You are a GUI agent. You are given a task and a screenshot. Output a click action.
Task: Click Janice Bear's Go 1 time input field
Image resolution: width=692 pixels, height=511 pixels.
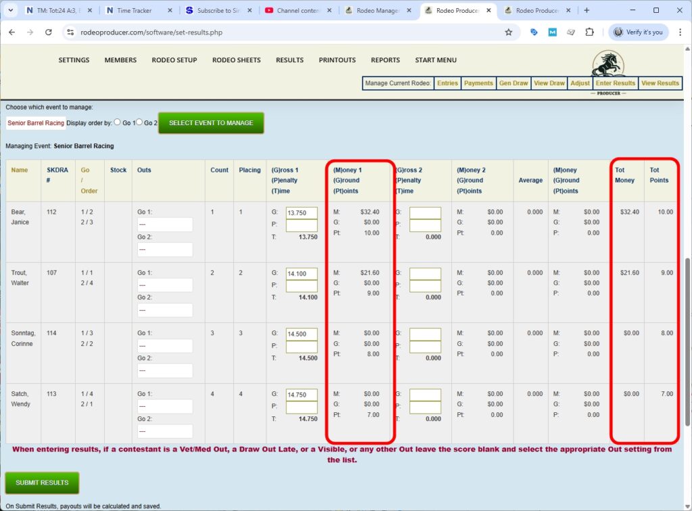(301, 214)
